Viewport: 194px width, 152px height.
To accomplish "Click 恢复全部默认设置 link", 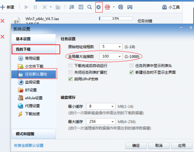I will [x=29, y=145].
